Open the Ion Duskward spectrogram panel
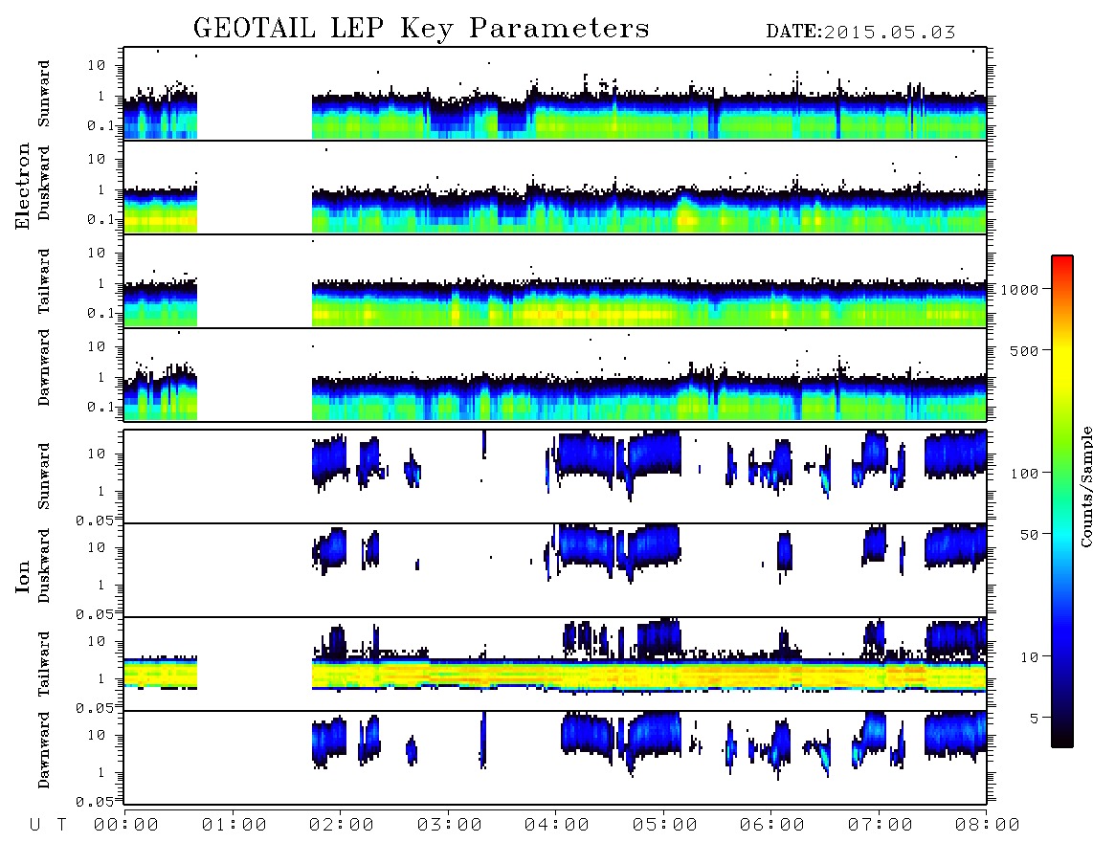 (555, 569)
